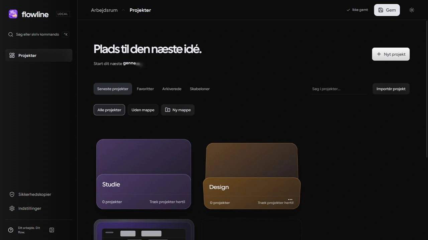
Task: Click the Arbejdsrum breadcrumb
Action: coord(104,10)
